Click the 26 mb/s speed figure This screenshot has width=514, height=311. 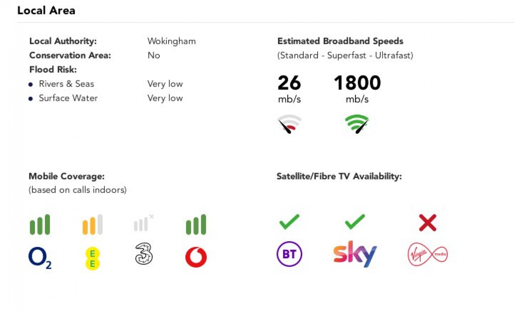point(289,83)
